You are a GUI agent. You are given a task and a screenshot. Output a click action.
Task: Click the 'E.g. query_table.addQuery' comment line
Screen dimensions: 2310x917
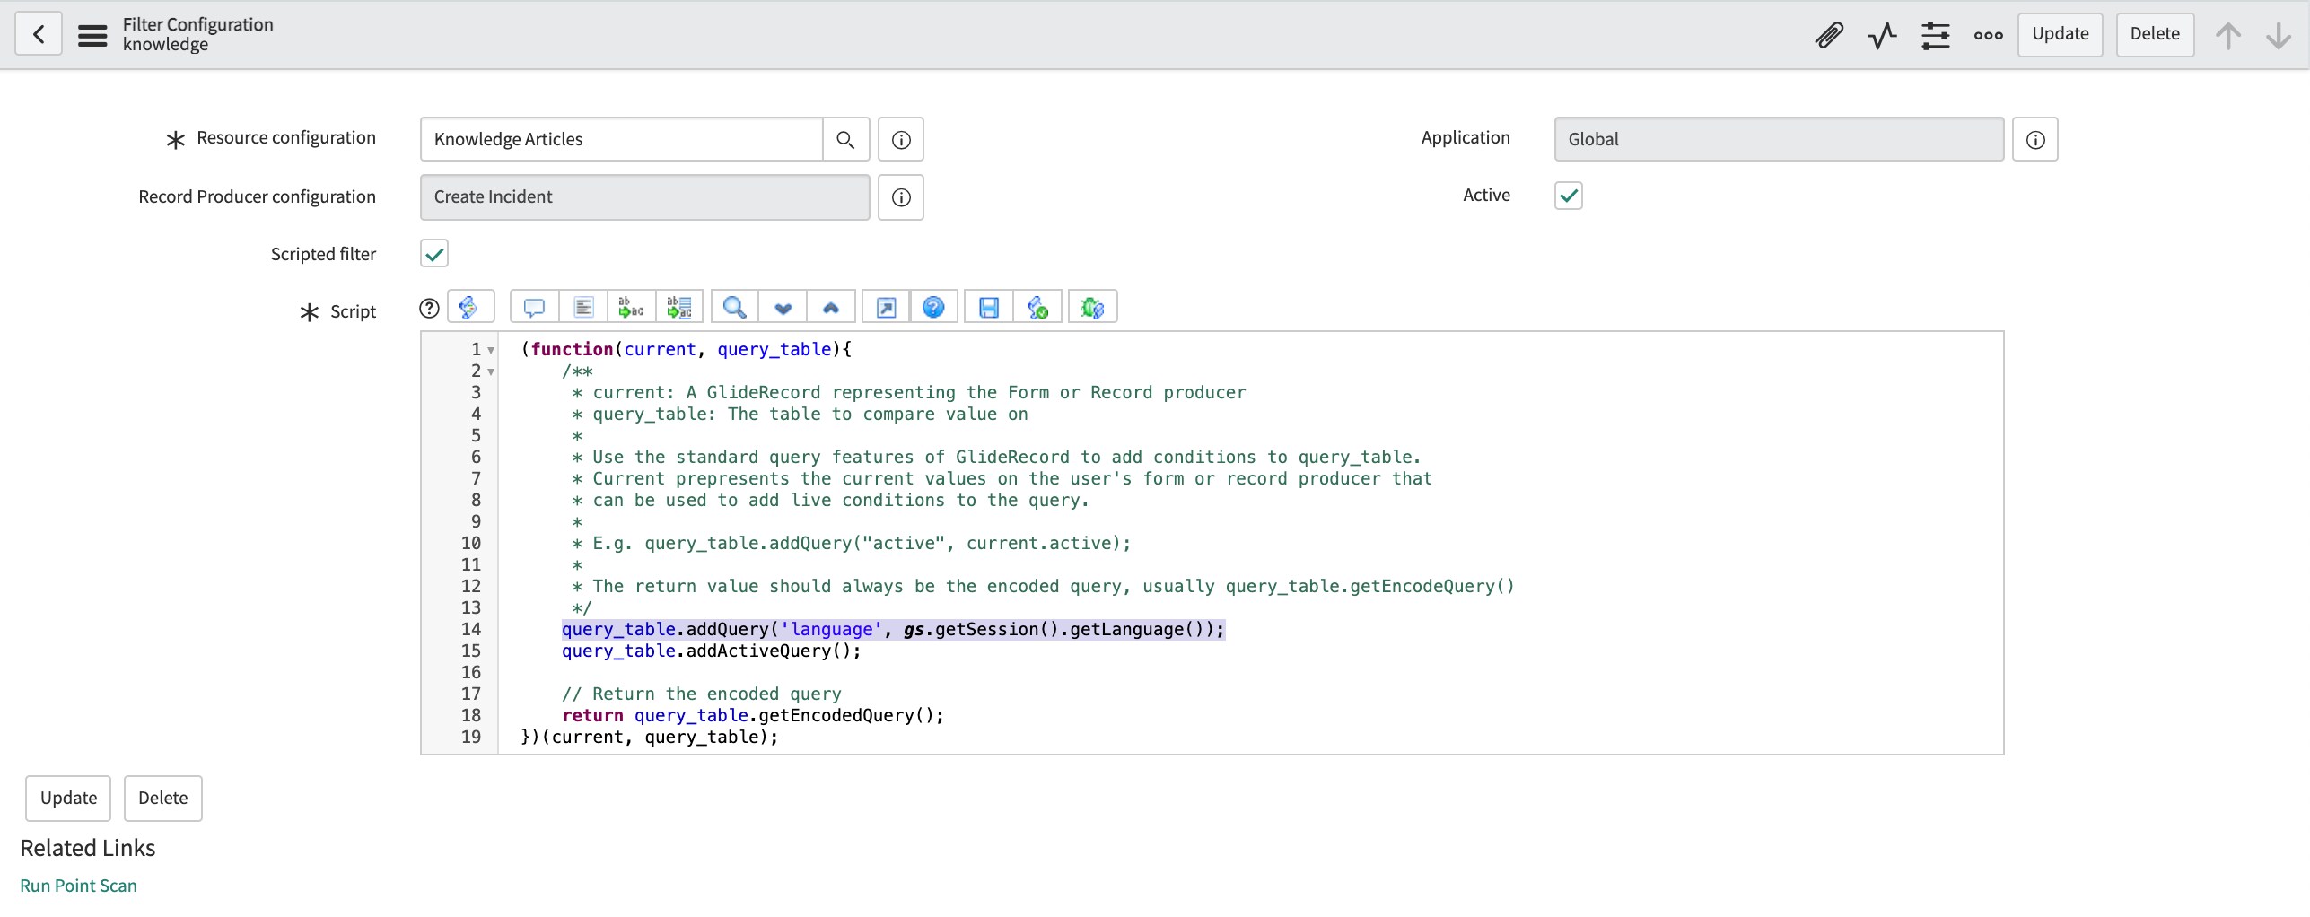[x=851, y=544]
